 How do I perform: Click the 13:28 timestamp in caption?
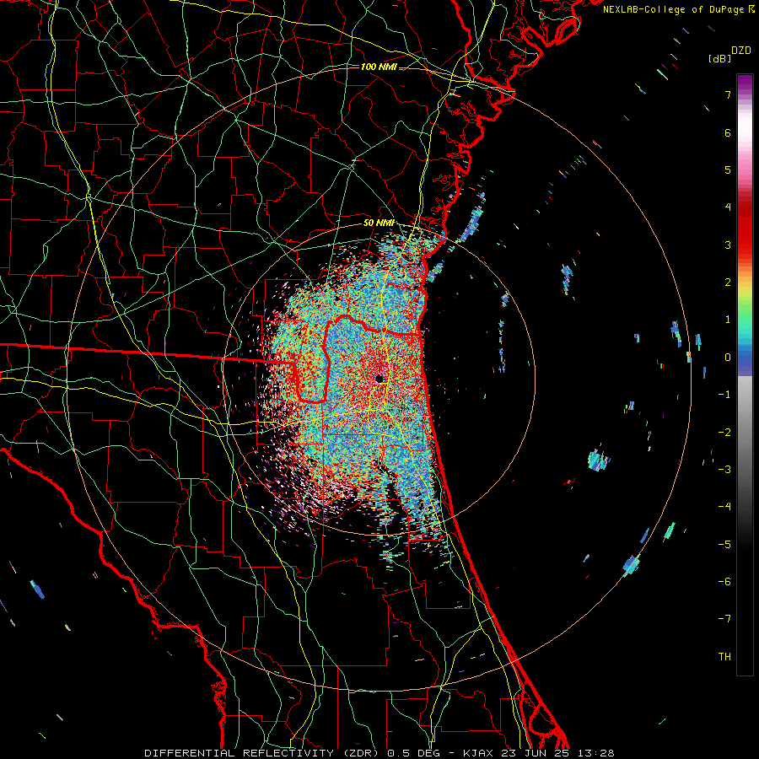pyautogui.click(x=596, y=753)
